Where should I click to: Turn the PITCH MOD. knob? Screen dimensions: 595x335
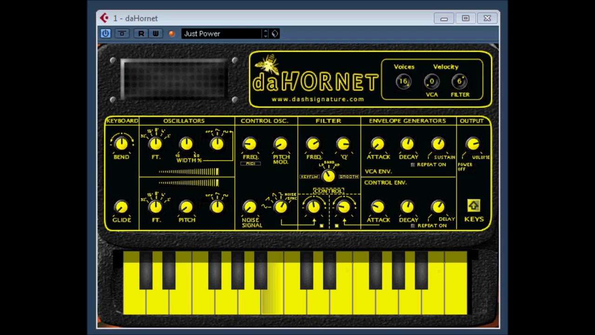[x=281, y=144]
